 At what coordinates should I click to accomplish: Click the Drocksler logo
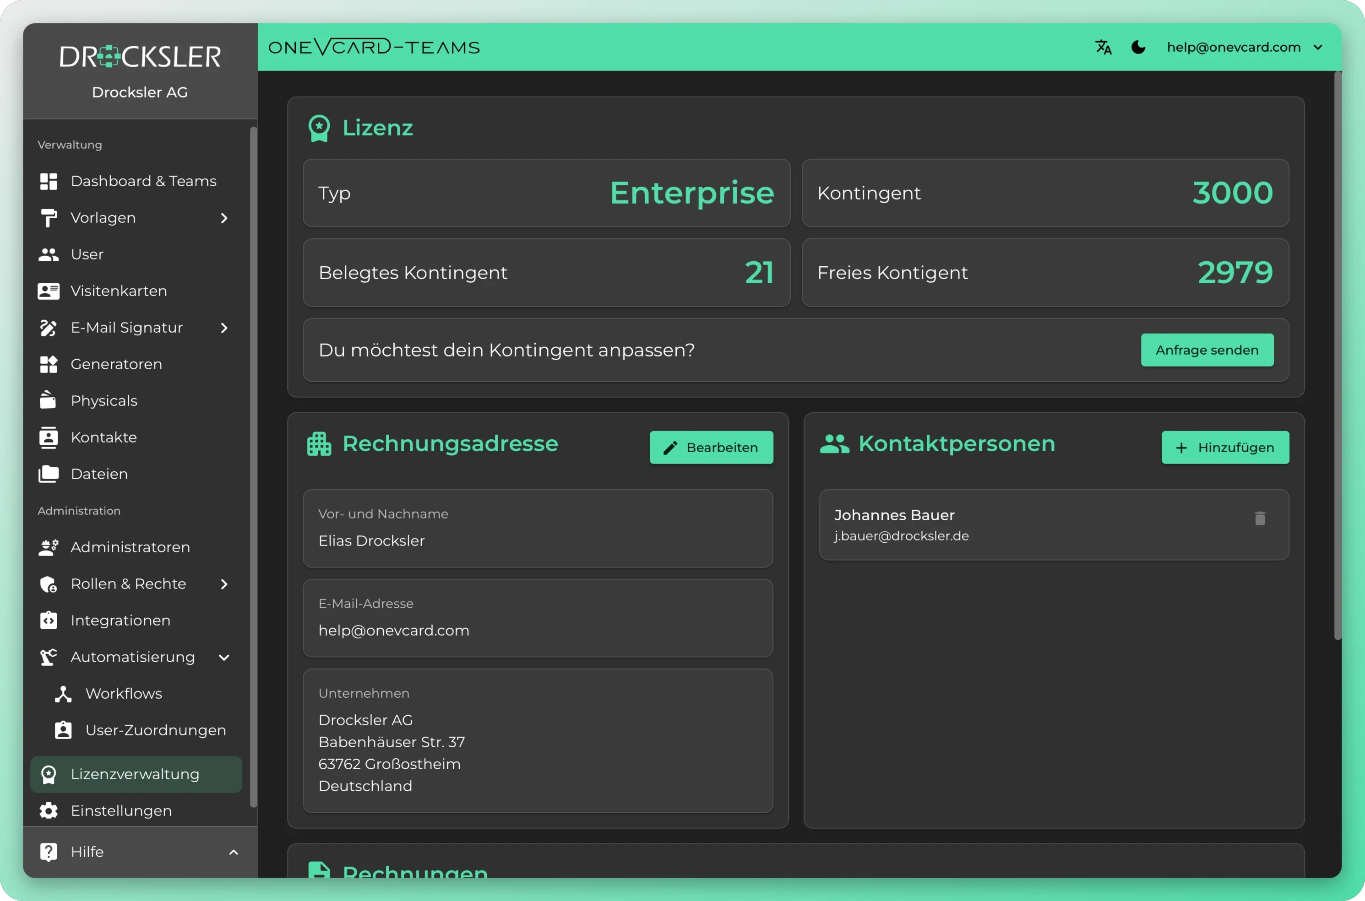coord(140,56)
